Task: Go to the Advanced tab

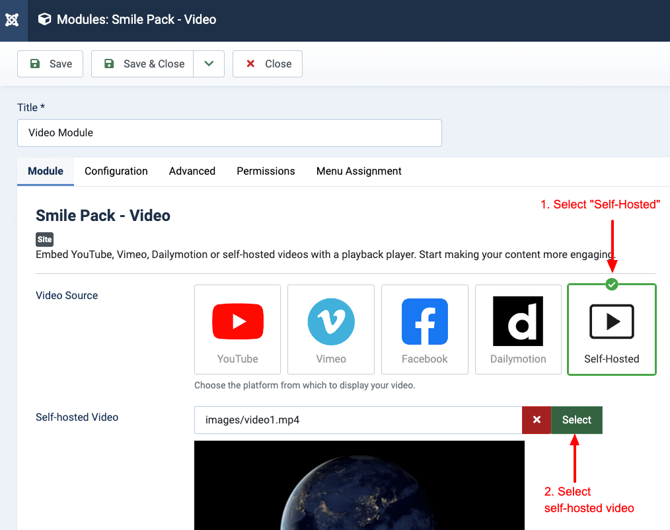Action: [x=192, y=171]
